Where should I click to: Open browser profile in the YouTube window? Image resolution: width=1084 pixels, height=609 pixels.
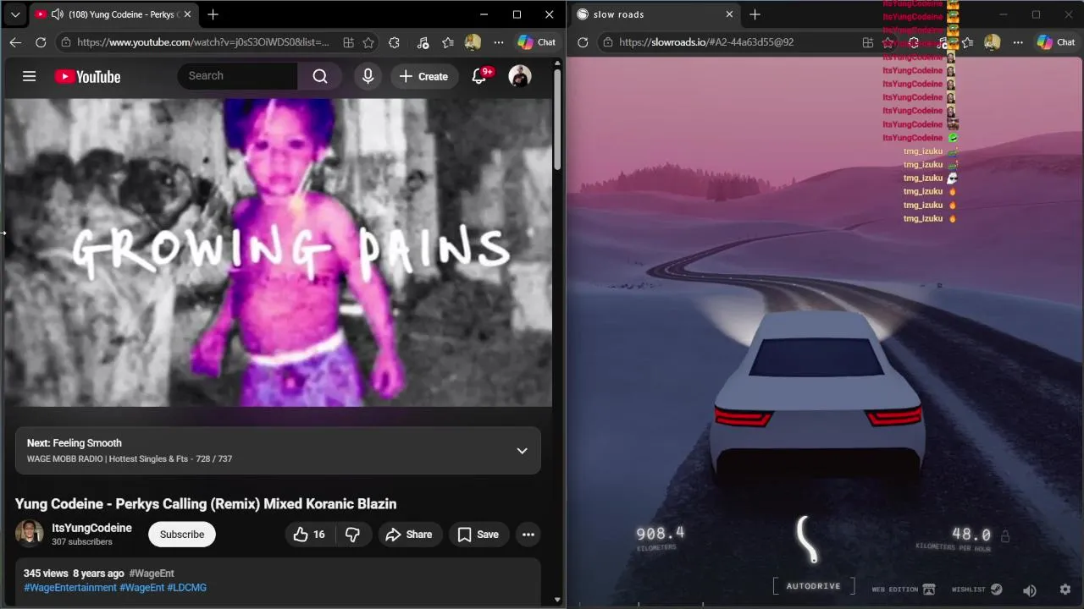[473, 42]
